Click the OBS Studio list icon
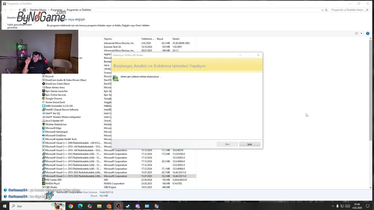The width and height of the screenshot is (374, 210). [x=44, y=187]
